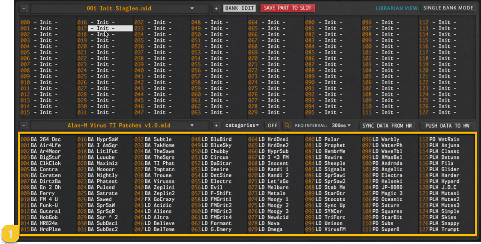Select patch 009 BA Ferry

(38, 193)
